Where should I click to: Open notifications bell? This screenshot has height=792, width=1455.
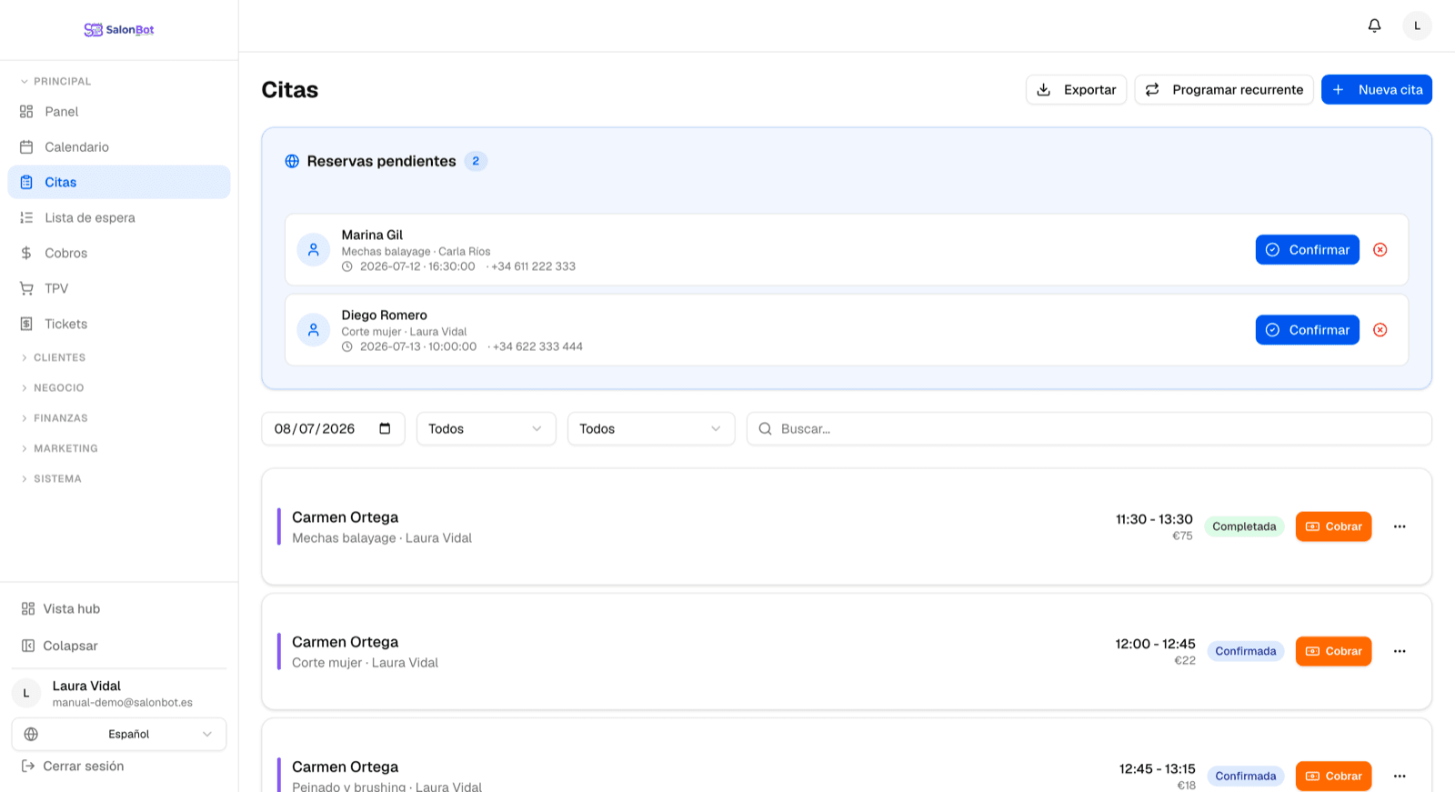(1374, 25)
